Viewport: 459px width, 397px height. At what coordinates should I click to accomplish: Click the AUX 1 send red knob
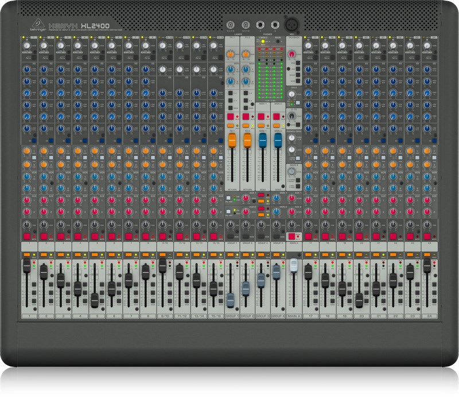[x=246, y=198]
